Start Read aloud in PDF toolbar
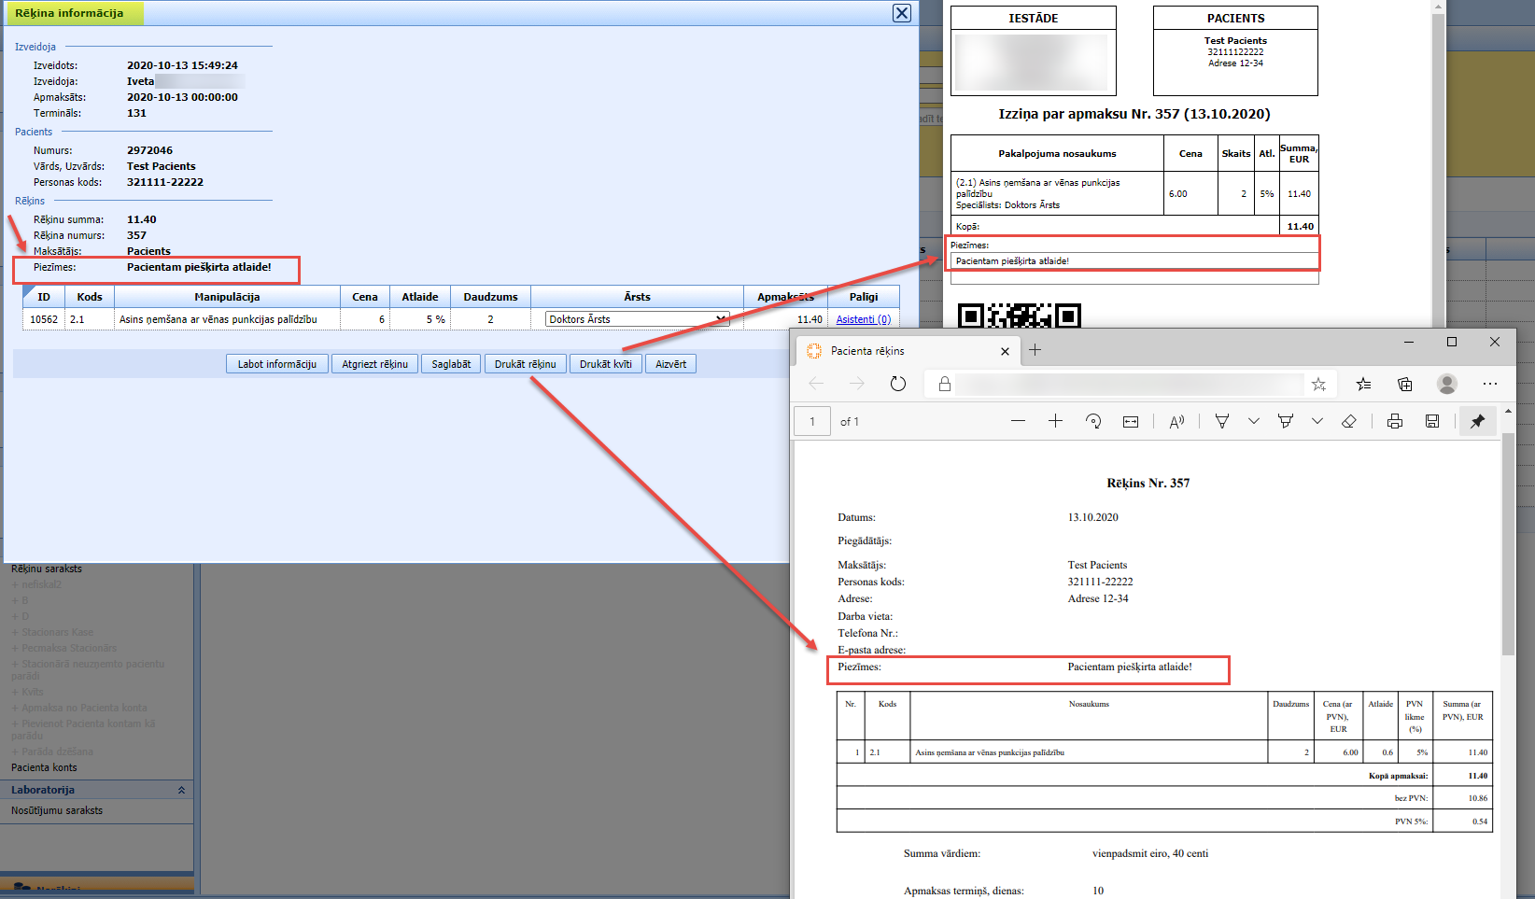The width and height of the screenshot is (1535, 899). tap(1176, 422)
